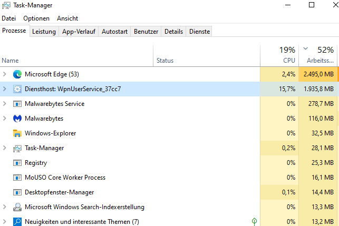The height and width of the screenshot is (226, 339).
Task: Expand the Malwarebytes Service group
Action: pos(5,104)
